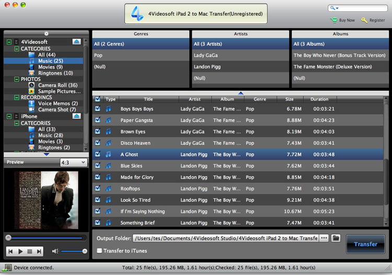The image size is (392, 275).
Task: Click the Buy Now cart icon
Action: tap(333, 20)
